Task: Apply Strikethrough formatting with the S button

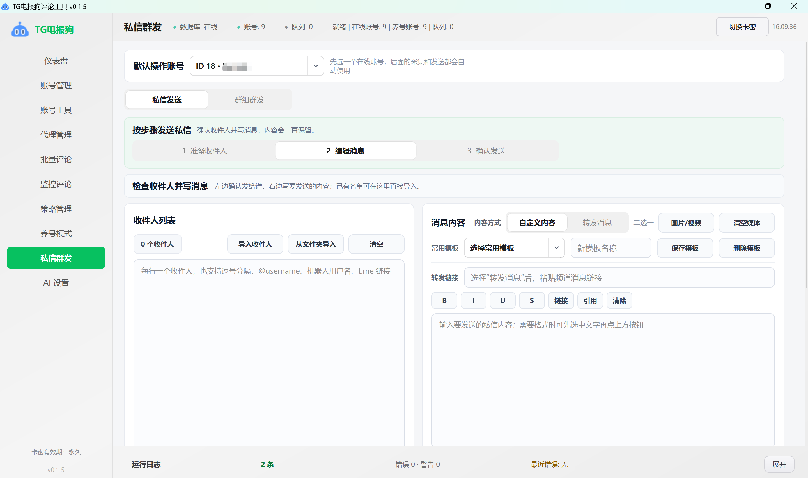Action: [532, 300]
